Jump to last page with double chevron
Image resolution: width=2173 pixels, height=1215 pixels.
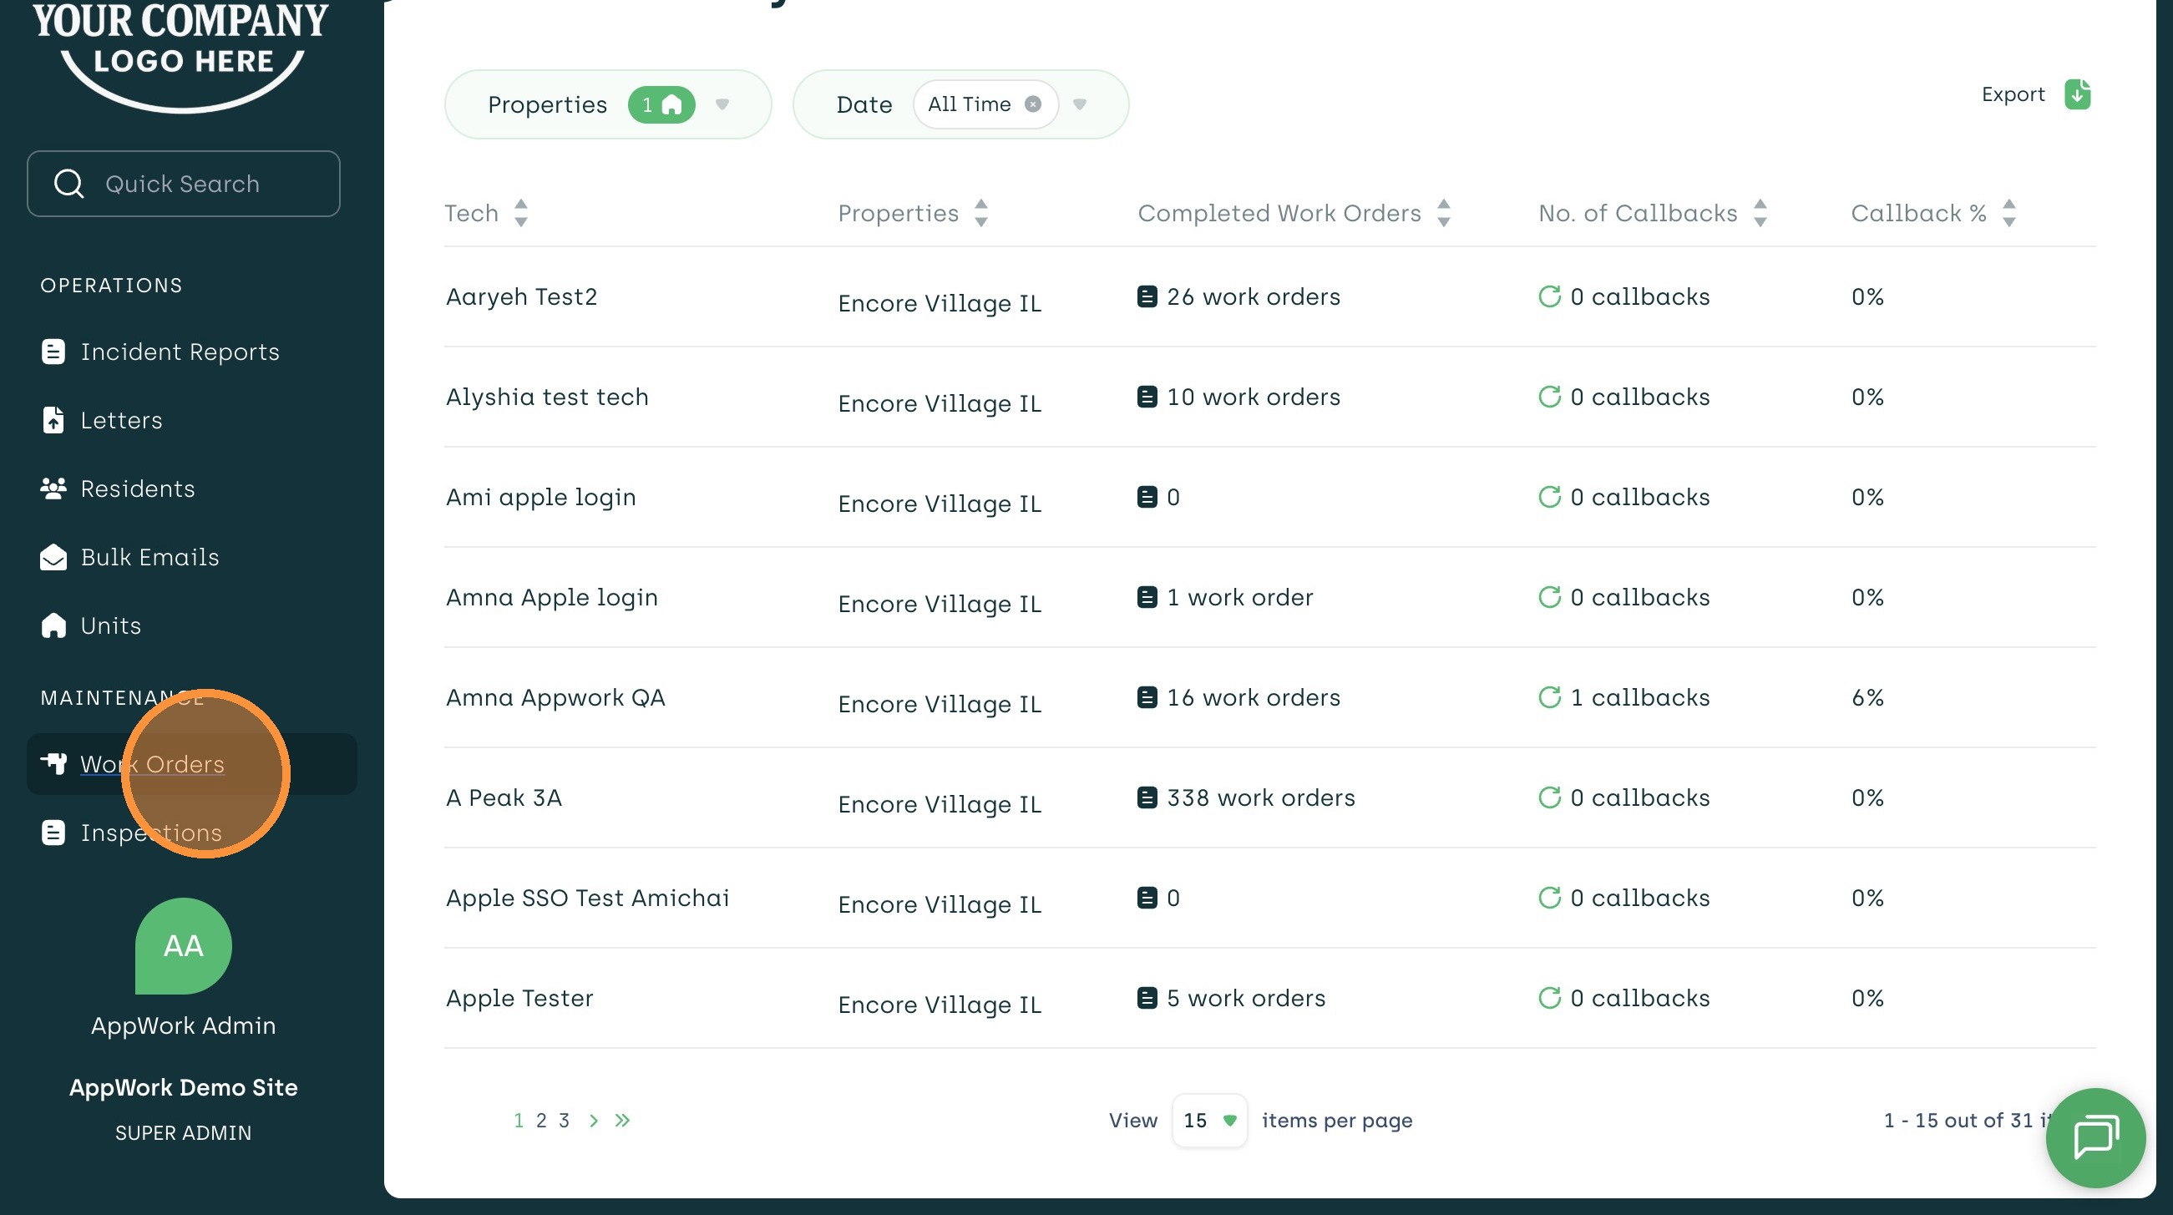[622, 1121]
